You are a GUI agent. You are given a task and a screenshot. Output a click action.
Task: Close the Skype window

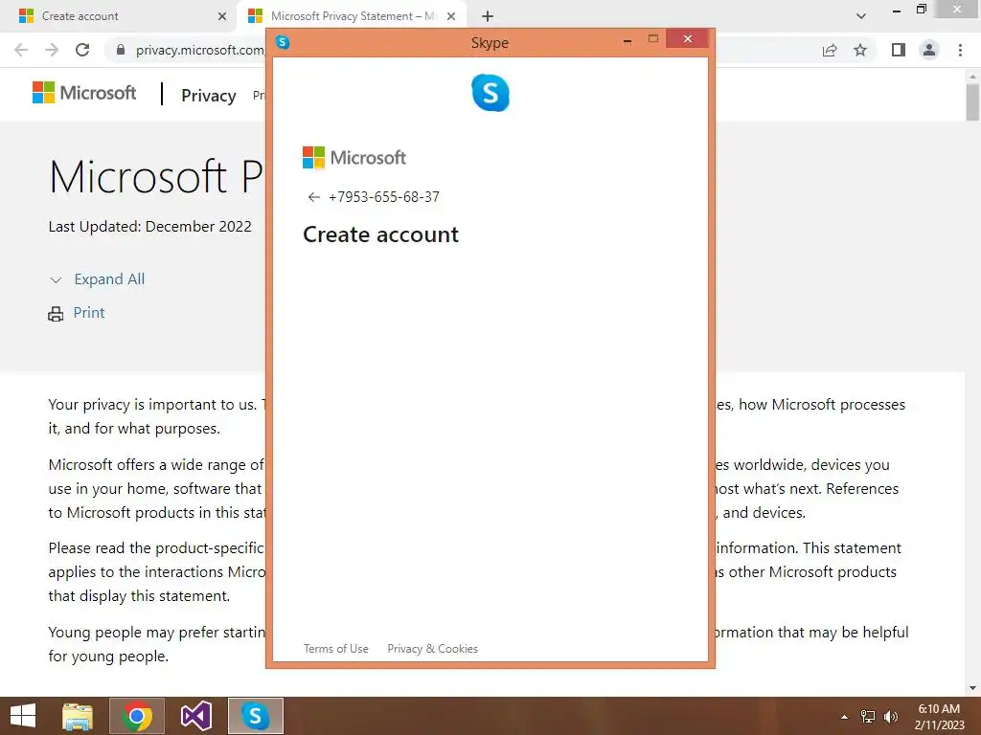[x=688, y=38]
